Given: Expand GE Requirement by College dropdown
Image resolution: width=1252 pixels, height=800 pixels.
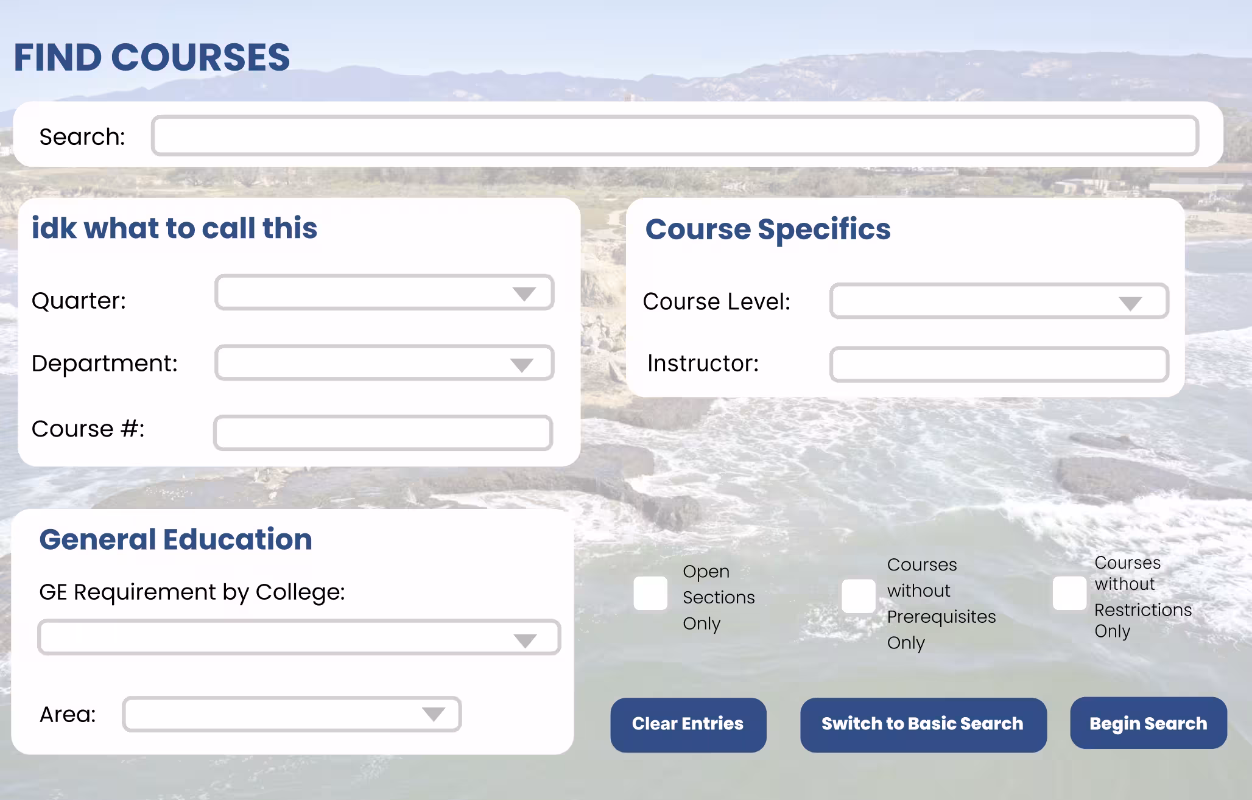Looking at the screenshot, I should [298, 637].
